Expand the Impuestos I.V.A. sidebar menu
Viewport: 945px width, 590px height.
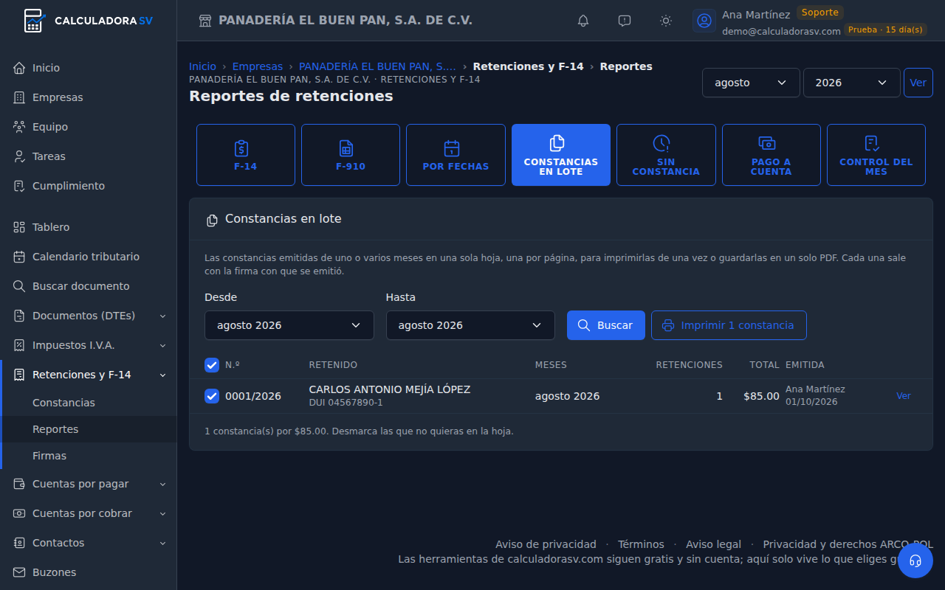coord(89,345)
